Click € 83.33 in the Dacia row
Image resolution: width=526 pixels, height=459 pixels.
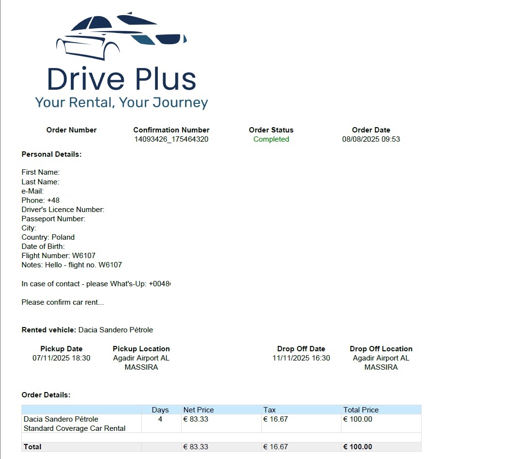click(x=196, y=420)
